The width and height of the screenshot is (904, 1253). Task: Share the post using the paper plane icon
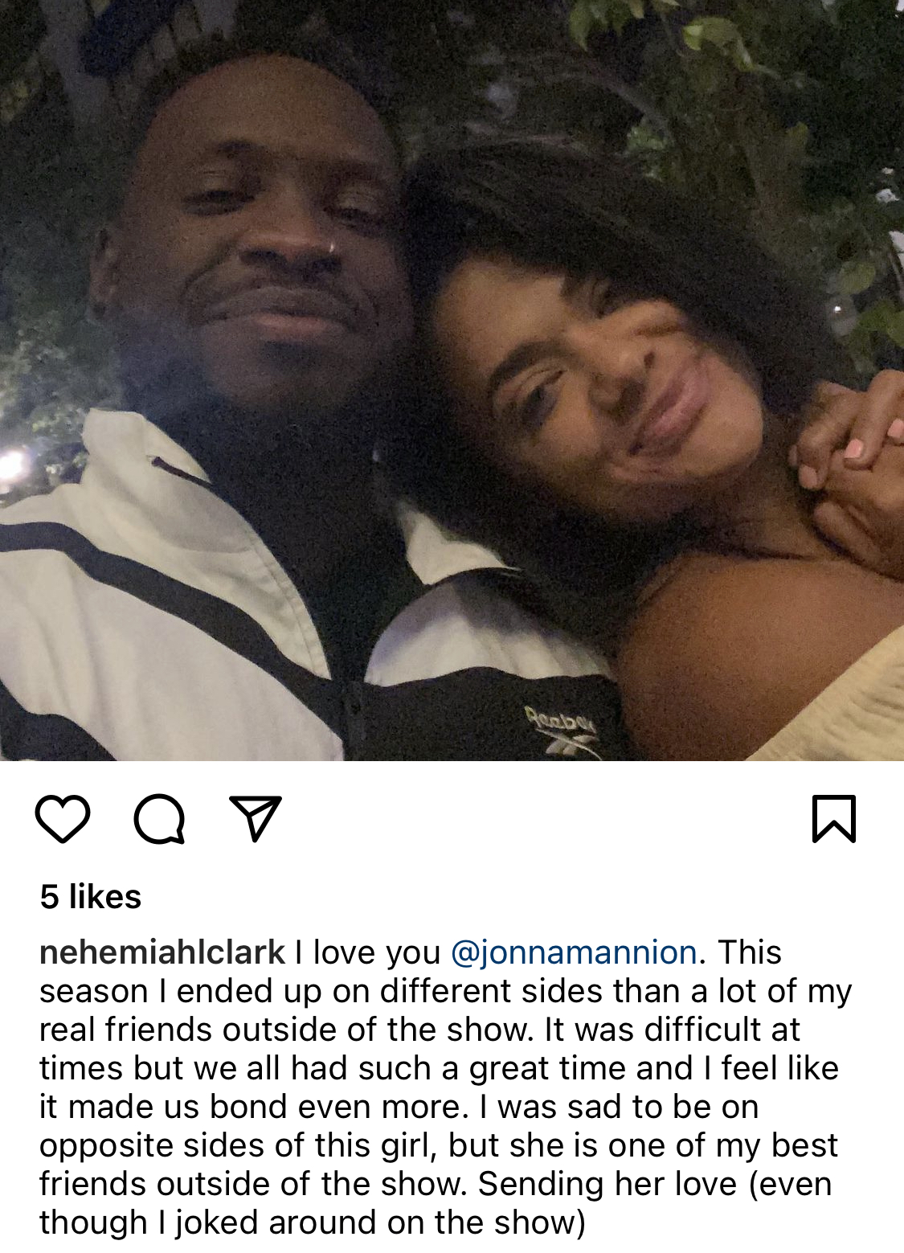(x=256, y=818)
